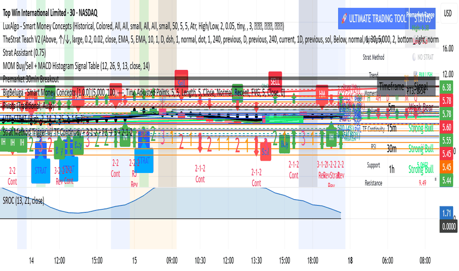Select the Signal column header
This screenshot has width=459, height=271.
(421, 86)
